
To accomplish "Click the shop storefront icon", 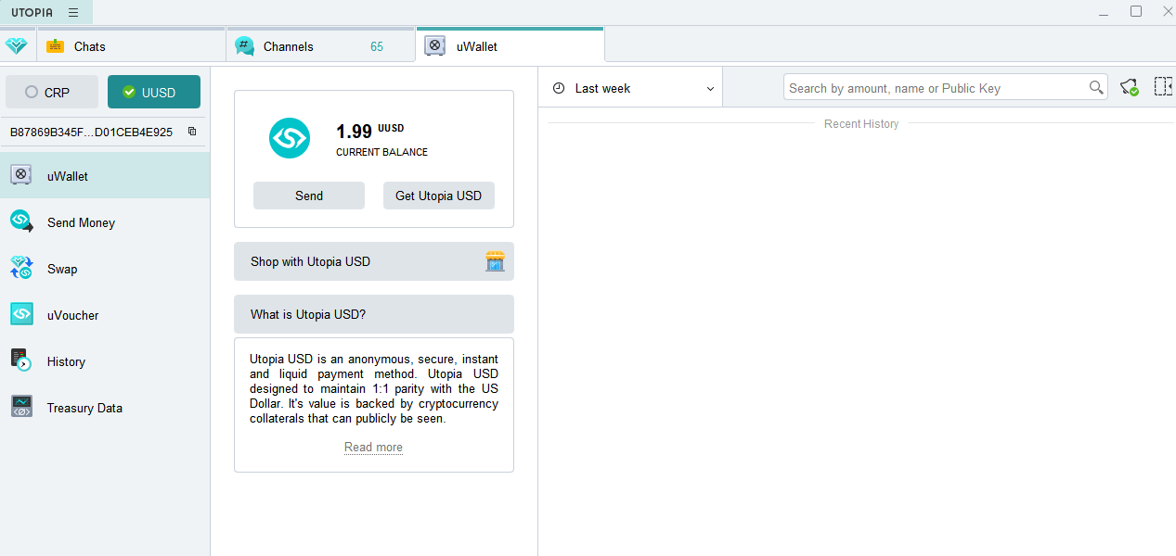I will (495, 261).
